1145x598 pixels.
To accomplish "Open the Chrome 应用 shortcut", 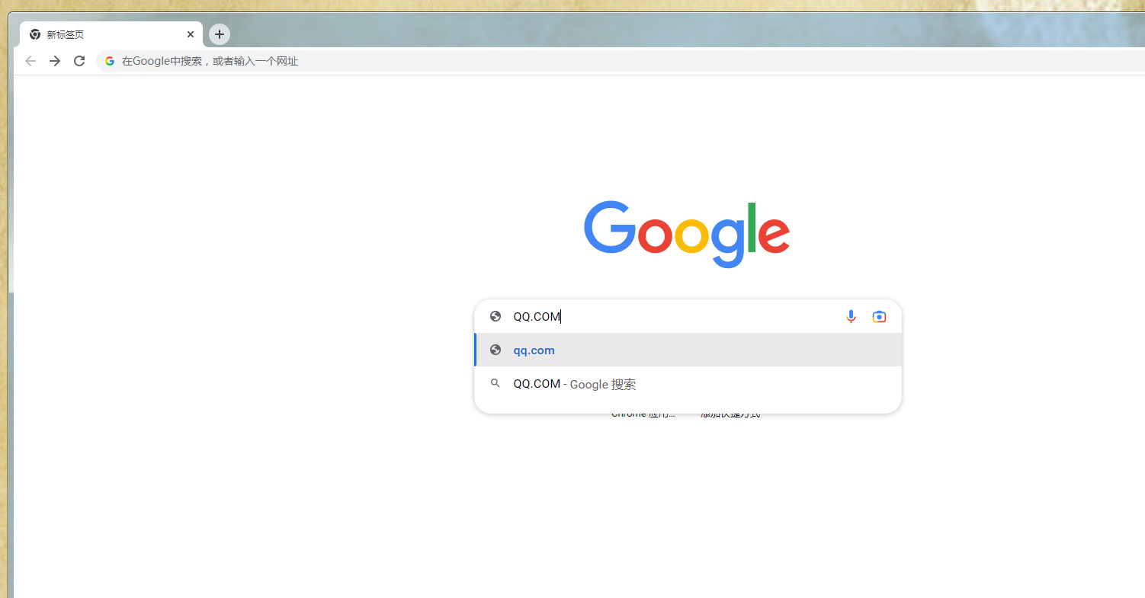I will coord(643,414).
